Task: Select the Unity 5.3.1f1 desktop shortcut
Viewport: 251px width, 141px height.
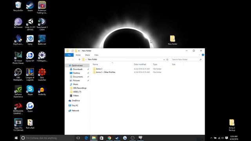Action: click(x=30, y=24)
